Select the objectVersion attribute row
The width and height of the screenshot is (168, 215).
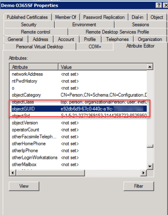78,123
